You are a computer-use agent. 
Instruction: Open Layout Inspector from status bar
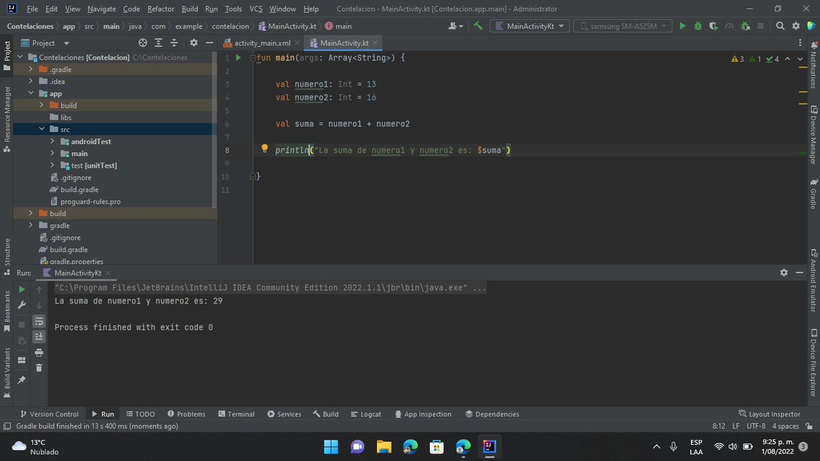click(769, 414)
